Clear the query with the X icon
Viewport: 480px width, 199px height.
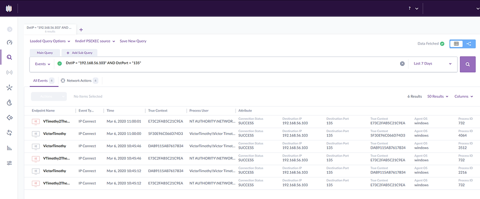pyautogui.click(x=403, y=64)
